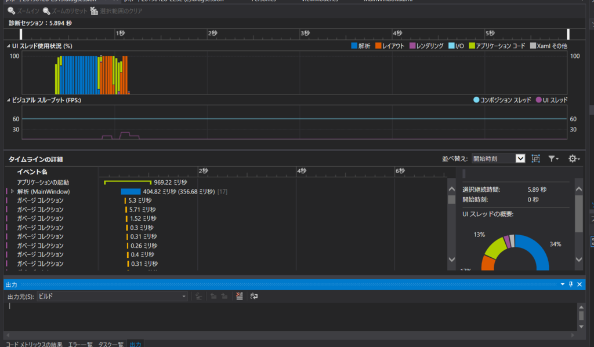The image size is (594, 347).
Task: Click the Output pane vertical scroll down arrow
Action: point(581,326)
